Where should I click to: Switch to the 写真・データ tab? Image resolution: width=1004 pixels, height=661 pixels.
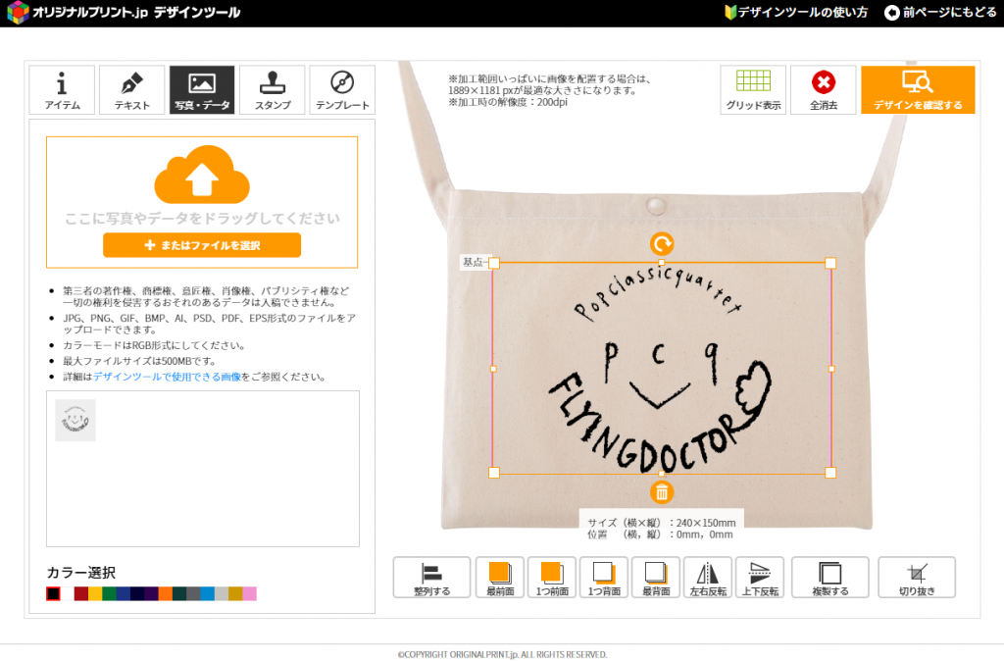coord(202,89)
